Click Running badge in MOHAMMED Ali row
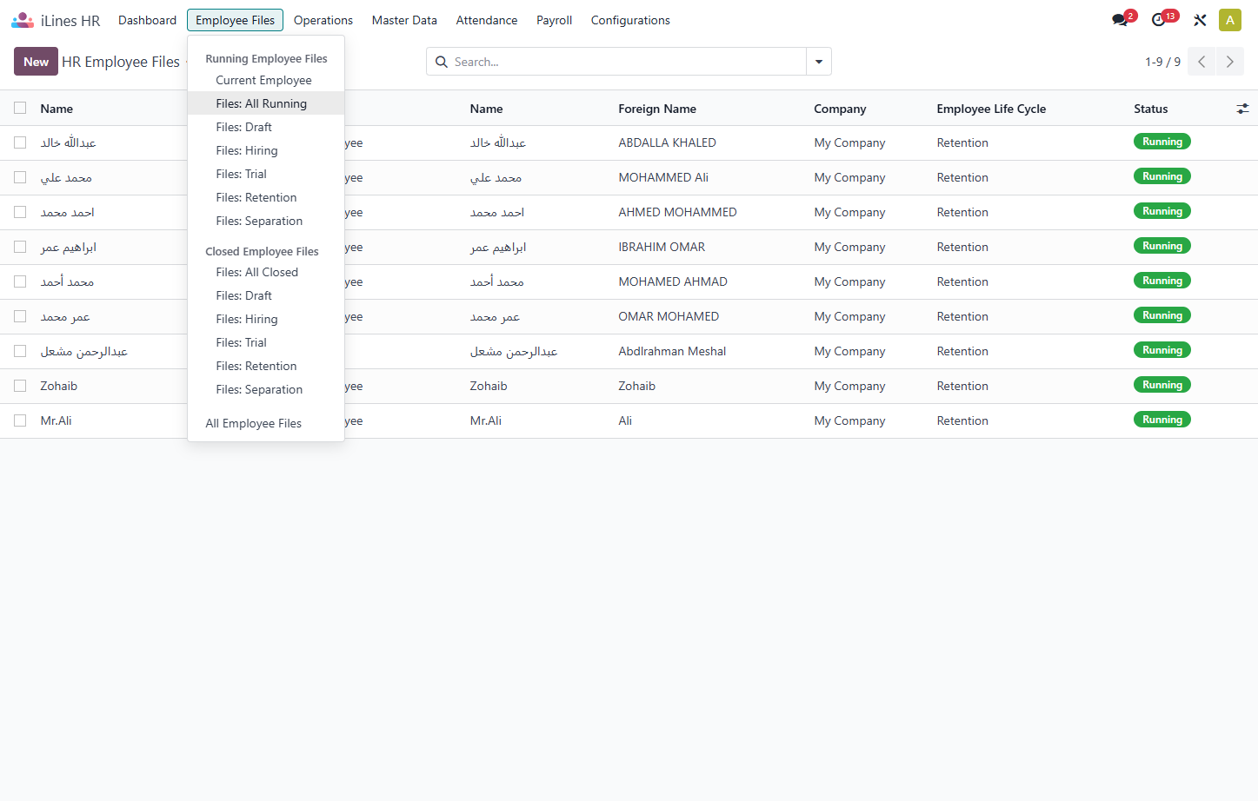The image size is (1258, 801). [1161, 176]
